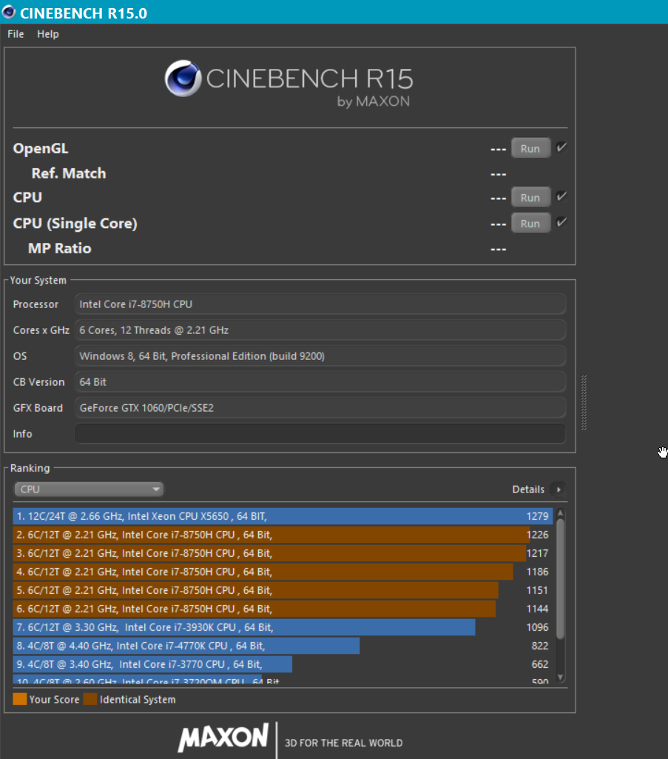This screenshot has width=668, height=759.
Task: Click the Your Score orange swatch
Action: pos(20,699)
